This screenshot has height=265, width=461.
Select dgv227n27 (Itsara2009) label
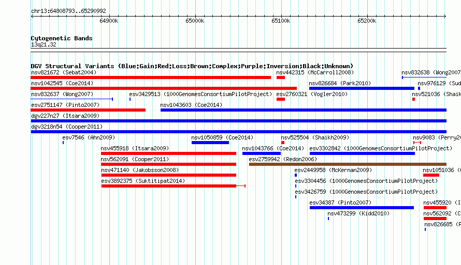(65, 116)
